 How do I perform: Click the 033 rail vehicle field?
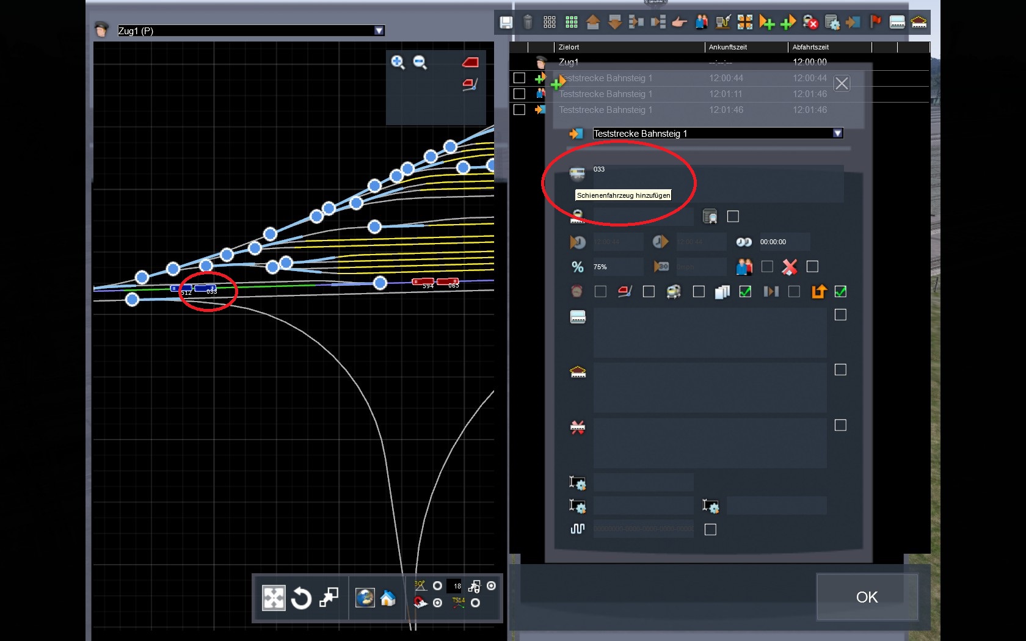tap(718, 183)
